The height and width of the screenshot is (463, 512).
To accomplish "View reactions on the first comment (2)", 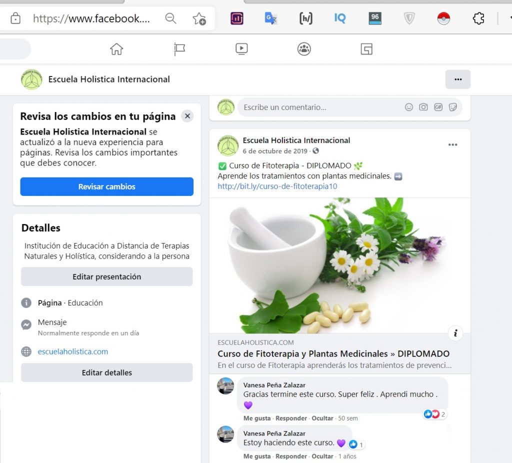I will [434, 414].
